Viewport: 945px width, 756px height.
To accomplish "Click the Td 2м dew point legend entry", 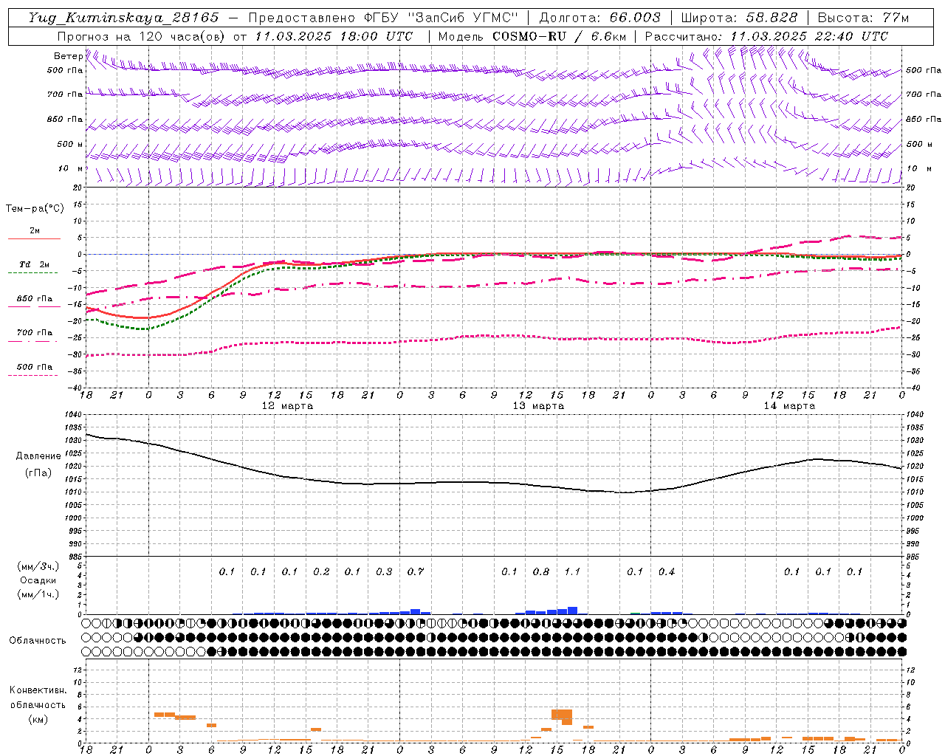I will pyautogui.click(x=34, y=264).
